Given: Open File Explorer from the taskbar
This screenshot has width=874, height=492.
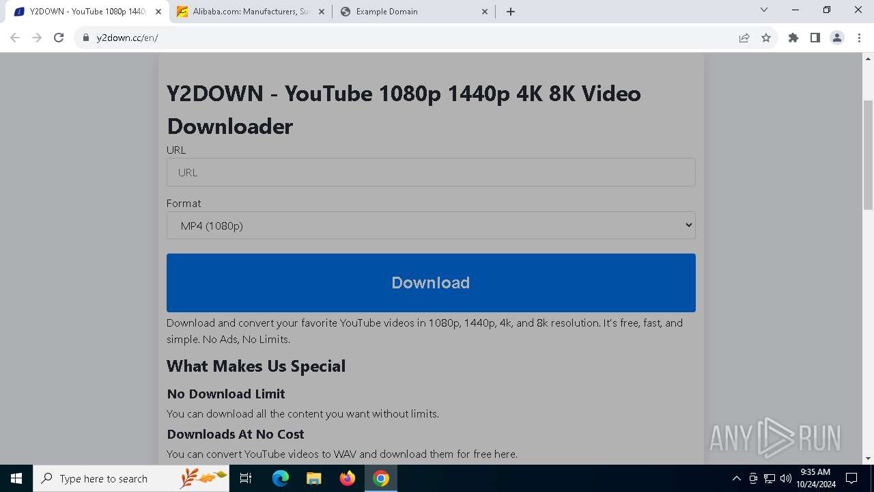Looking at the screenshot, I should coord(313,478).
